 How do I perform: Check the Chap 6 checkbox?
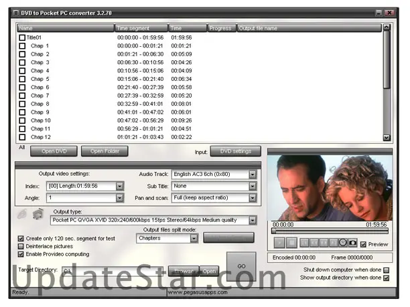pyautogui.click(x=22, y=88)
